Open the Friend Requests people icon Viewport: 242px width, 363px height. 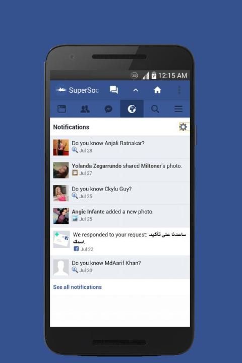click(x=85, y=109)
